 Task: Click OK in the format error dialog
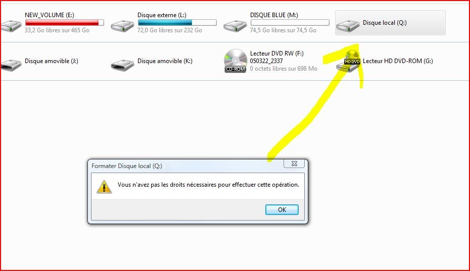(x=282, y=209)
